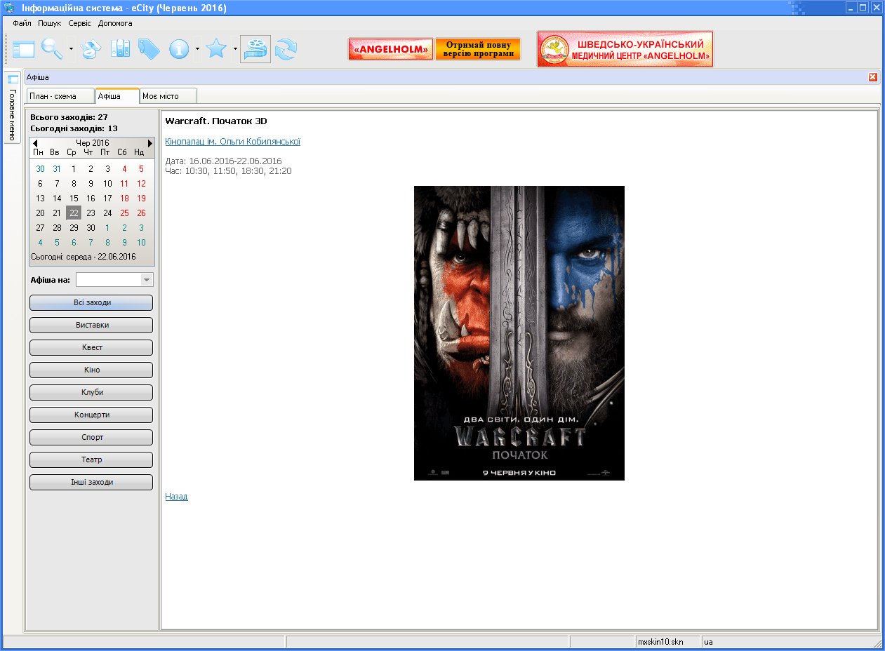Open the Кінопалац ім. Ольги Кобилянської link

click(232, 142)
